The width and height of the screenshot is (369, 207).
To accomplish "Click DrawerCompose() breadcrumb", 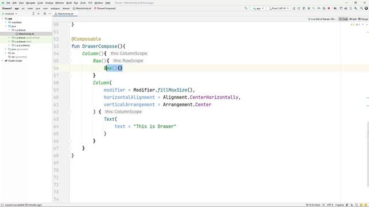I will pyautogui.click(x=105, y=8).
